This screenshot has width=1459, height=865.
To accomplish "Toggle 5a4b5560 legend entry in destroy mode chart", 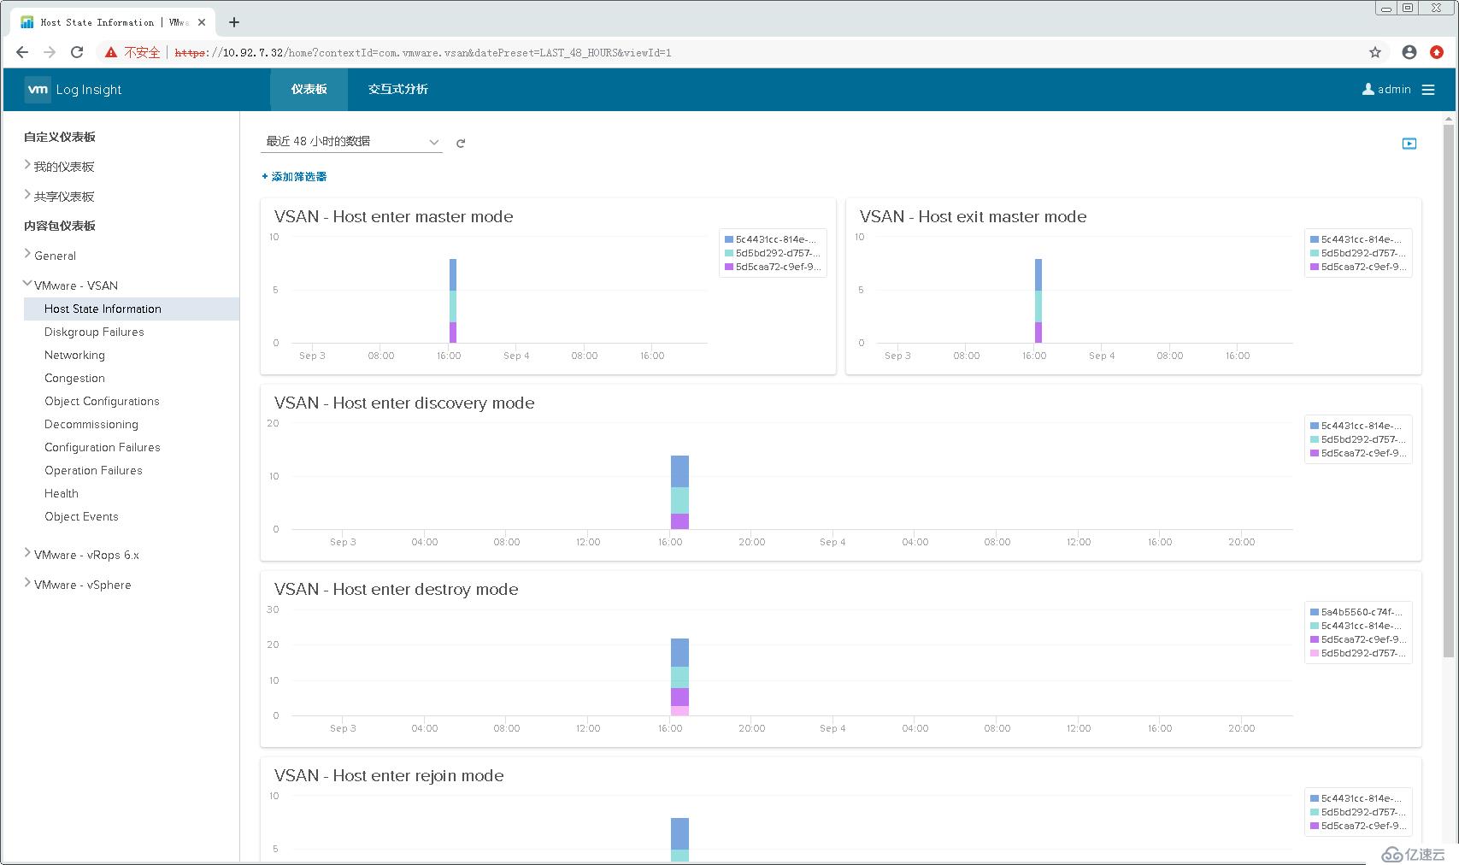I will pyautogui.click(x=1357, y=612).
